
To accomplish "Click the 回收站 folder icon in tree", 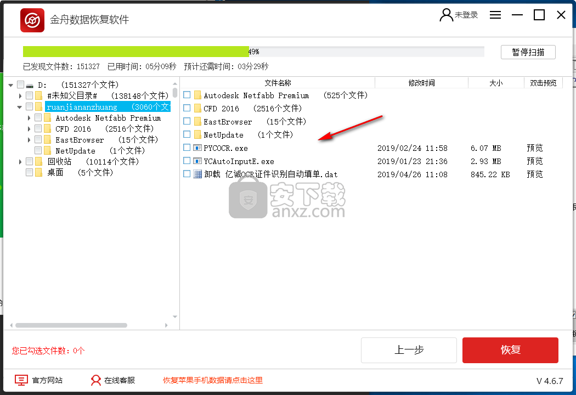I will pyautogui.click(x=39, y=162).
